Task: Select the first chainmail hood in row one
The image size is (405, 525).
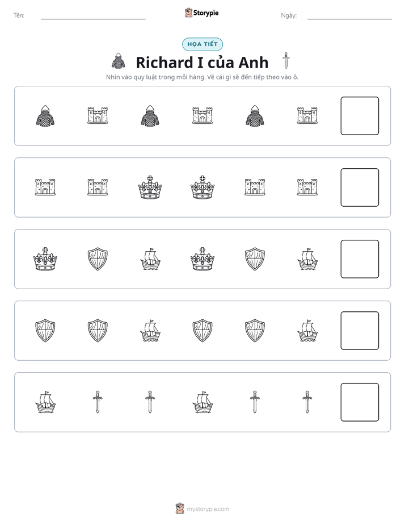Action: point(45,115)
